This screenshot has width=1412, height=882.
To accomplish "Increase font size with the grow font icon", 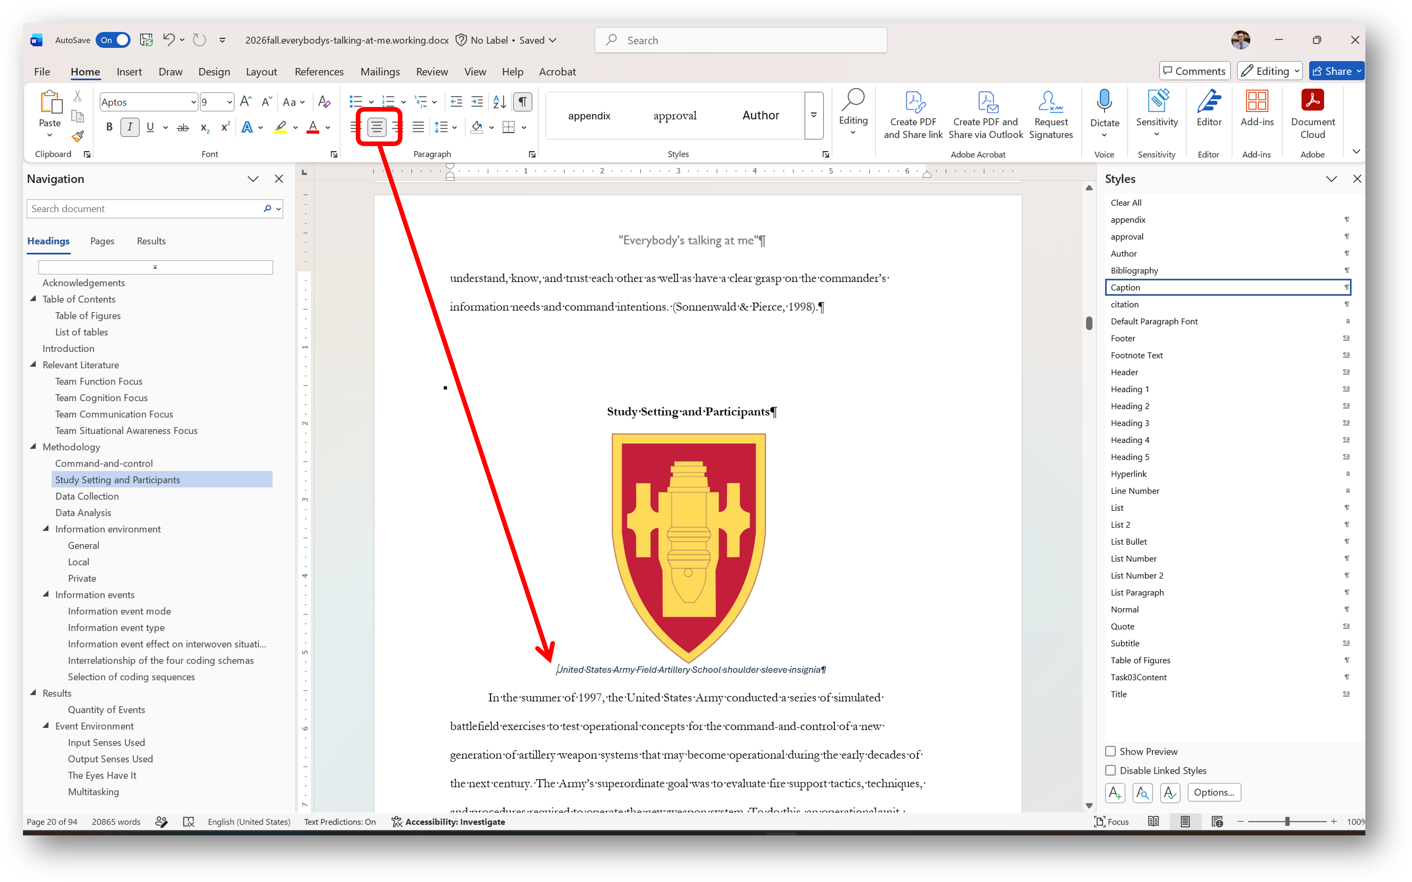I will [246, 102].
